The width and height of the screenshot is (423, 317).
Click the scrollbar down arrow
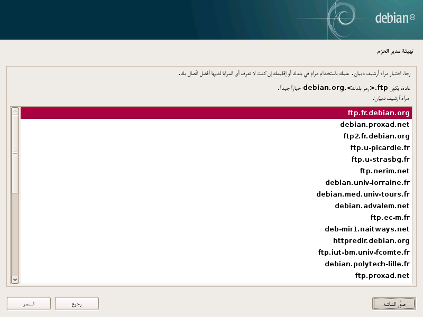tap(15, 279)
